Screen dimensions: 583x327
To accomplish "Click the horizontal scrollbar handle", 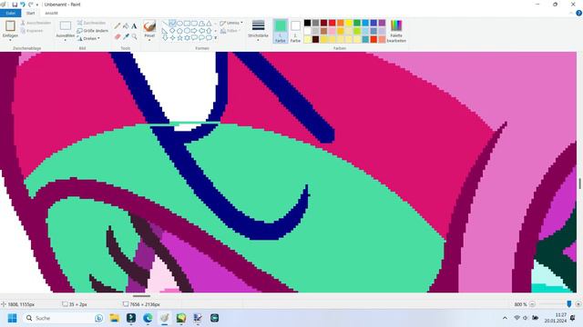I will pyautogui.click(x=142, y=296).
